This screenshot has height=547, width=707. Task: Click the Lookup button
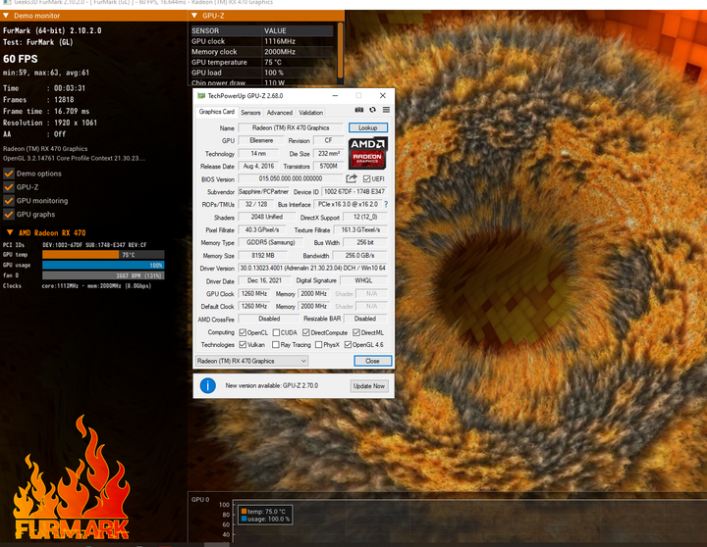click(x=368, y=127)
